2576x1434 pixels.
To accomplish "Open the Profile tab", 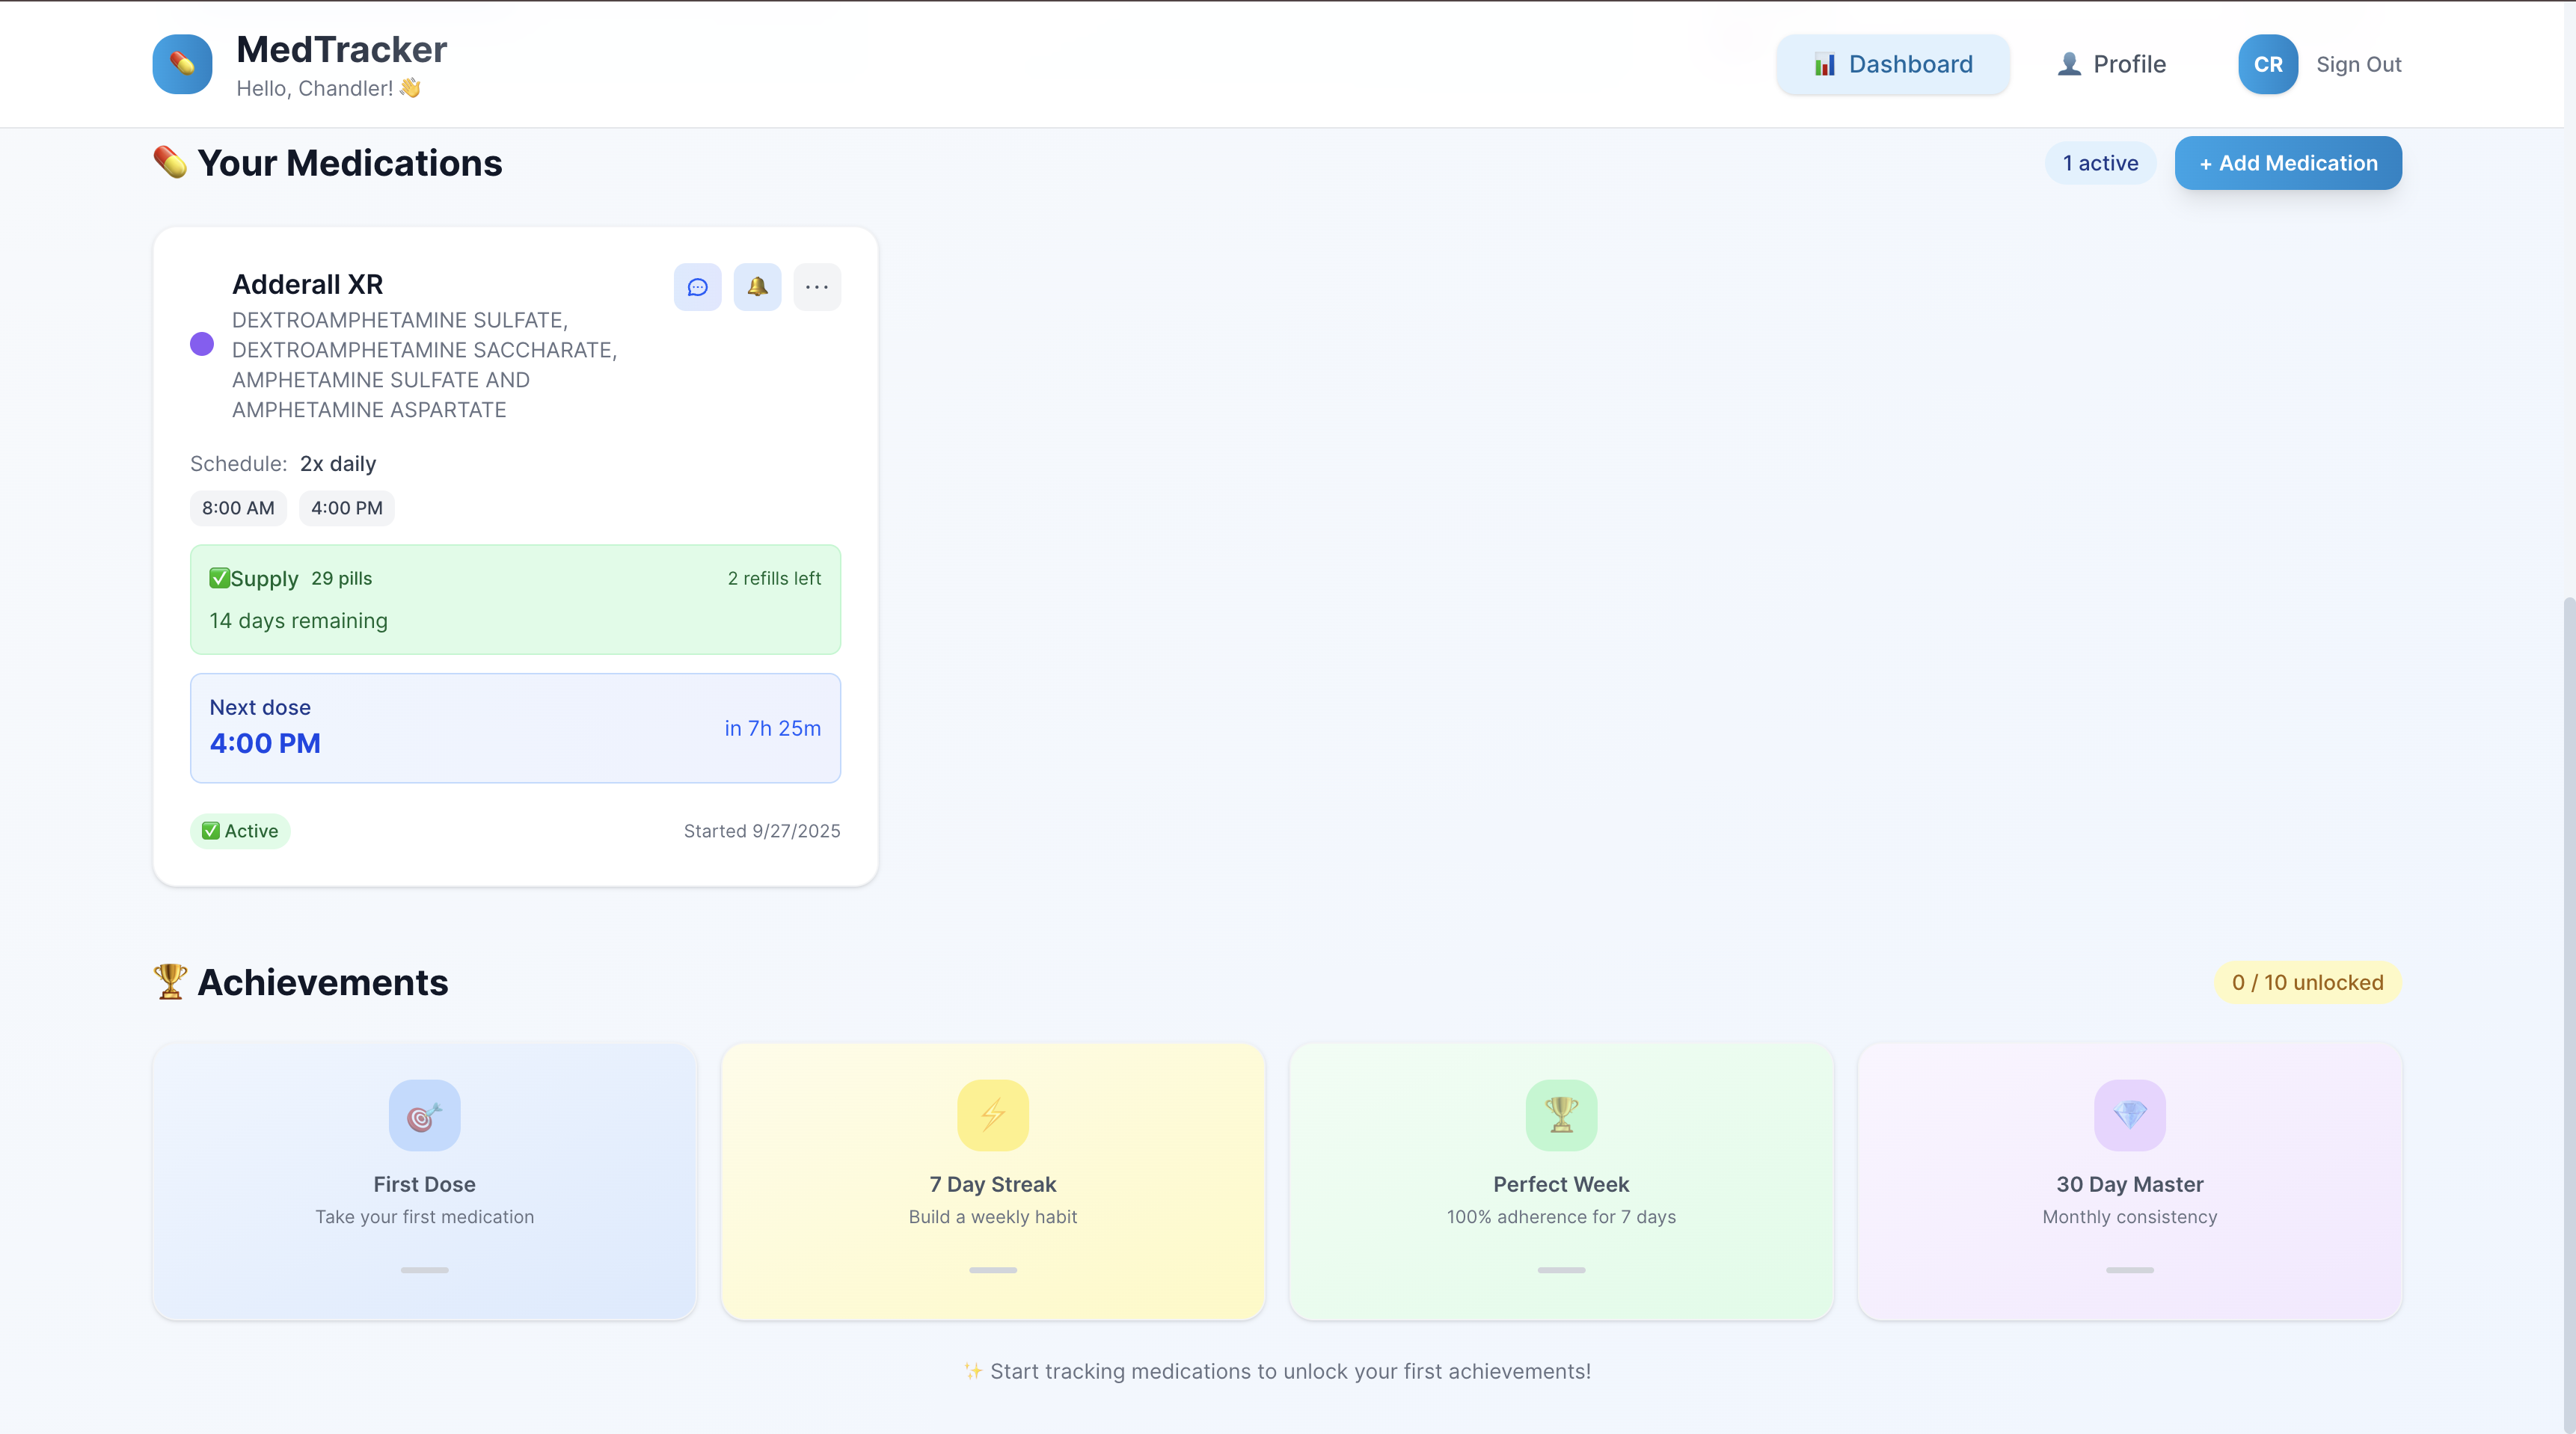I will 2111,64.
